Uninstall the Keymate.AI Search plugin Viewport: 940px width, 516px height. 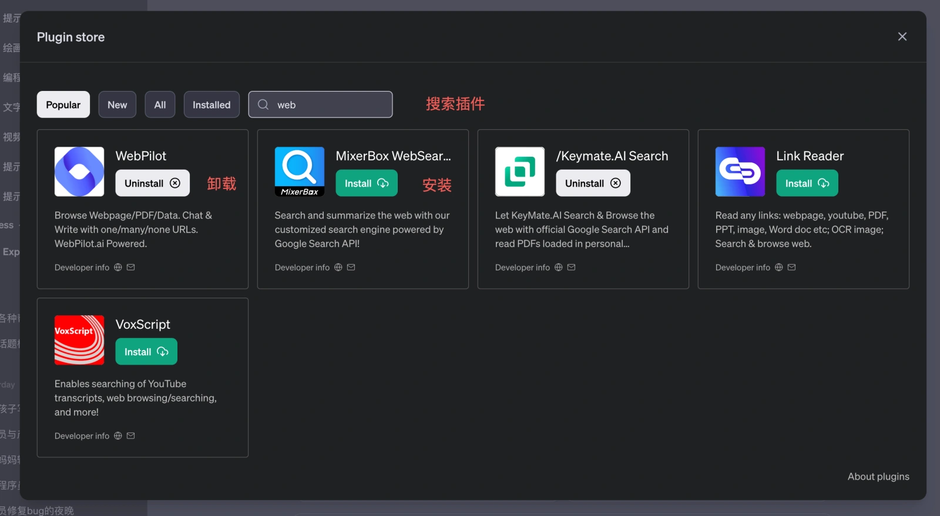(x=593, y=183)
